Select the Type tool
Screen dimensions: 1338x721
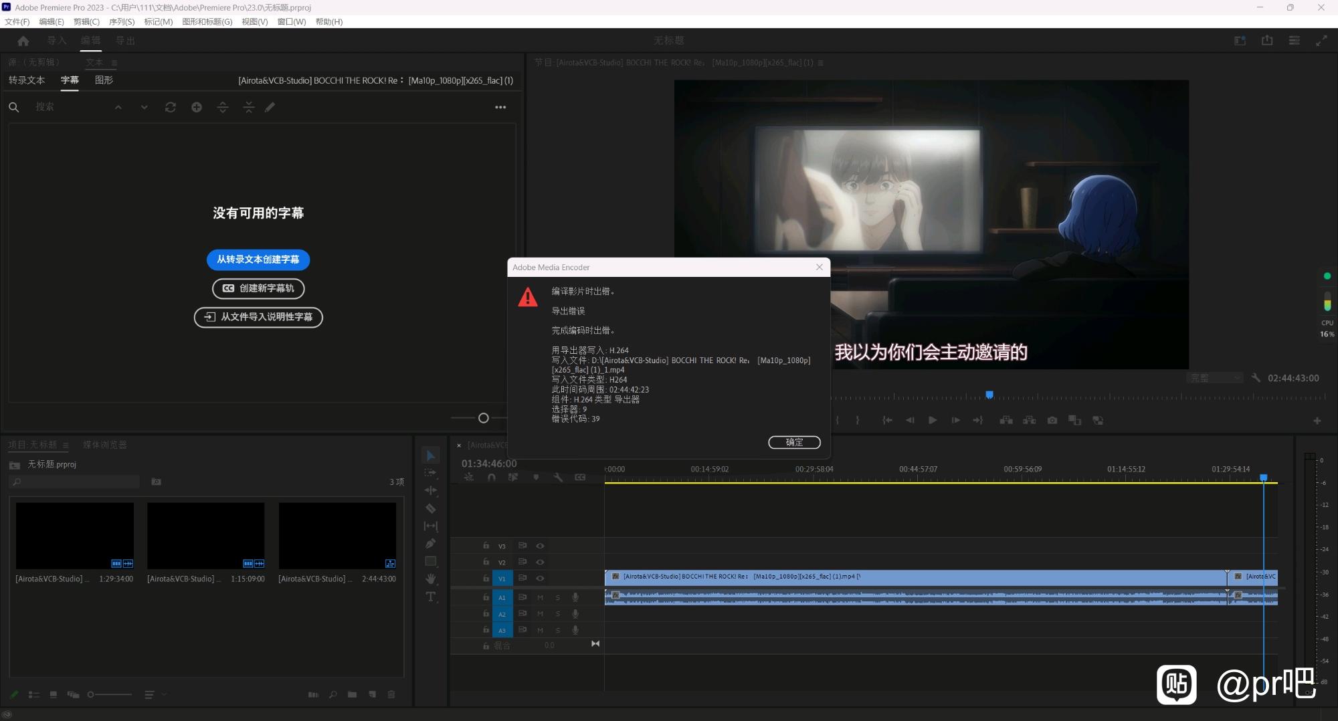point(431,597)
